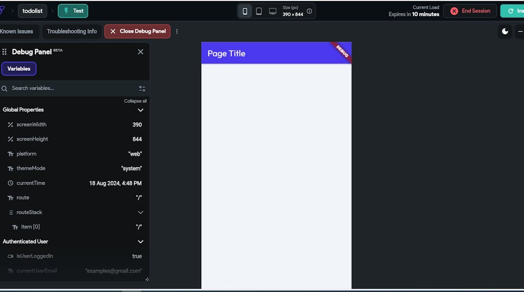Grab the Debug Panel drag handle icon
Viewport: 524px width, 292px height.
click(4, 52)
